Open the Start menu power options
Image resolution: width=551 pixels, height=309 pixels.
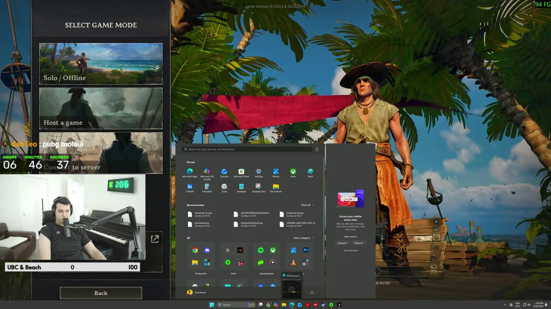click(x=312, y=292)
